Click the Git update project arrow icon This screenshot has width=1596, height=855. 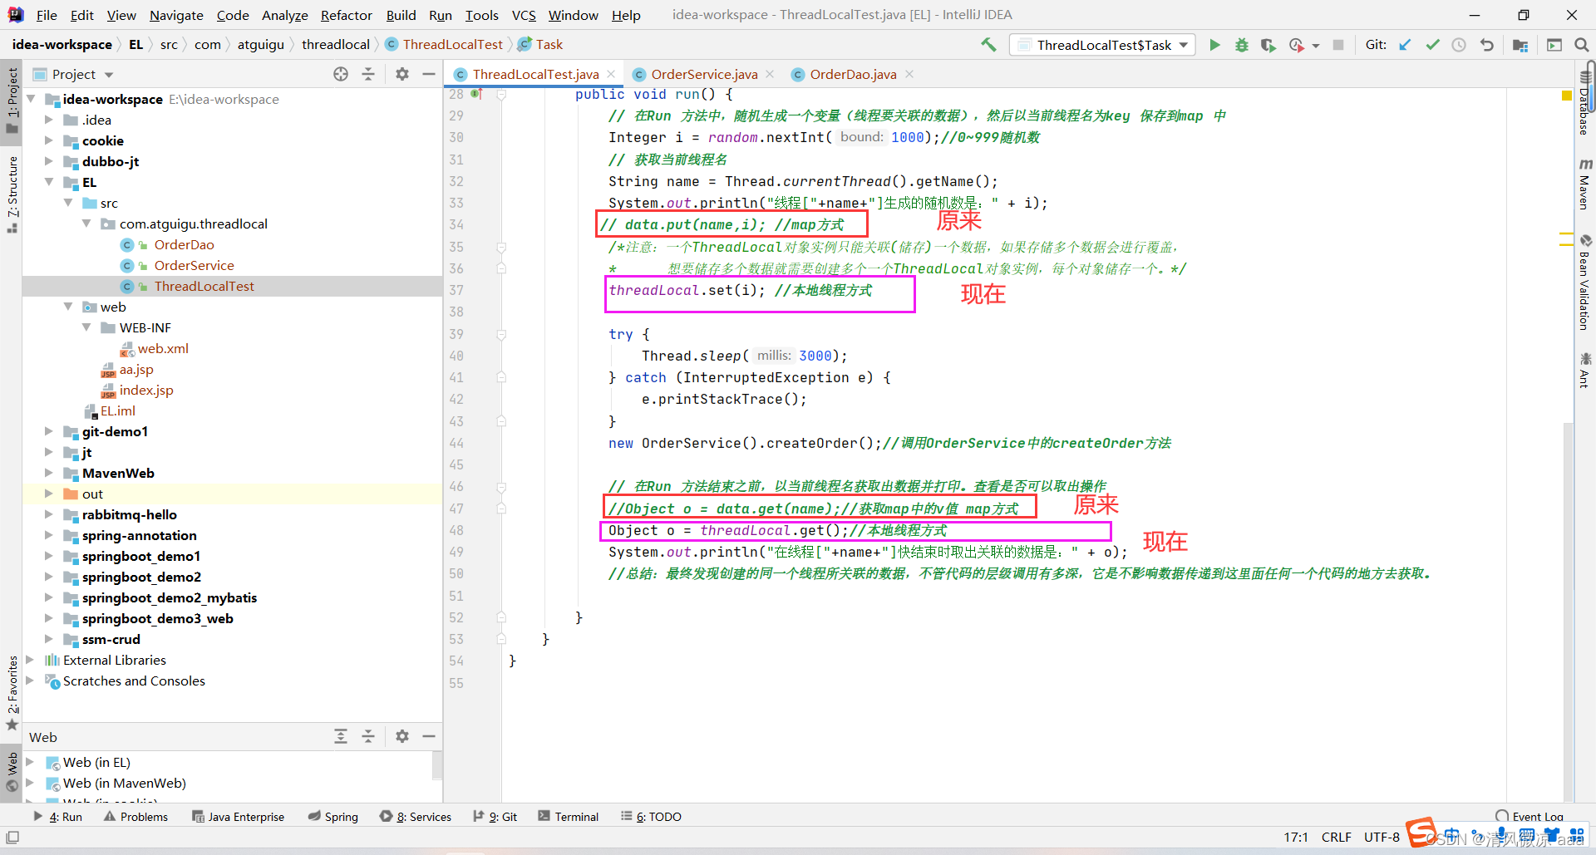click(1405, 45)
